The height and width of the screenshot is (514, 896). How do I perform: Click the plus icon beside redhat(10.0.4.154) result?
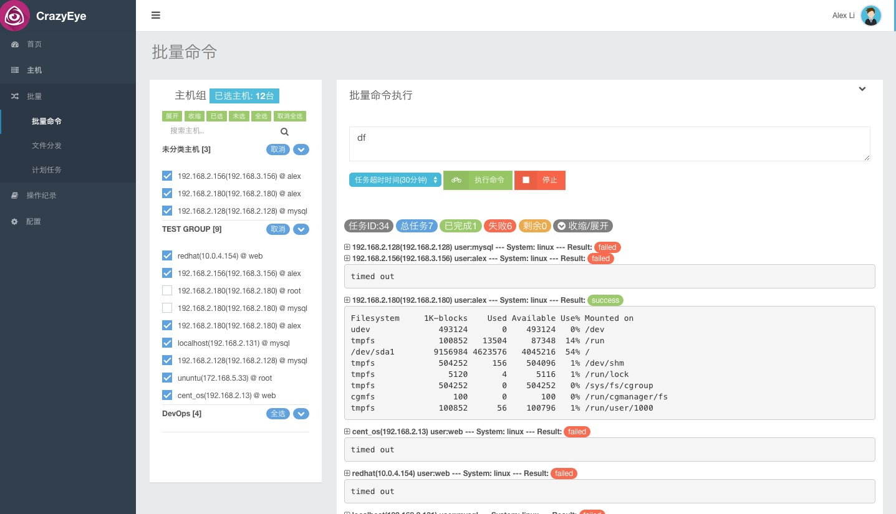pos(347,473)
